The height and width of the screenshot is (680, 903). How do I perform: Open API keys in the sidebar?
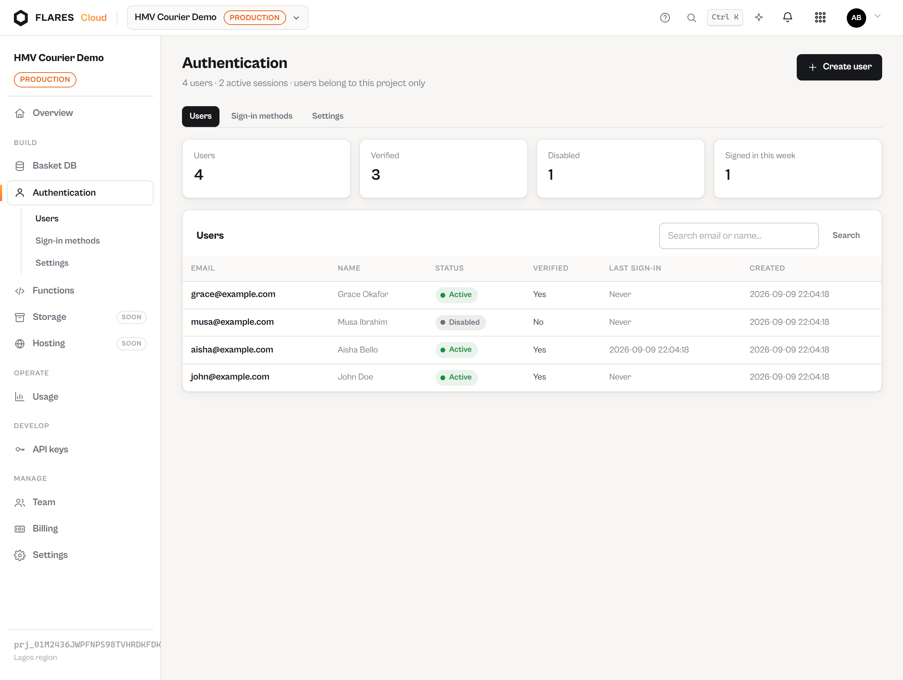(80, 449)
